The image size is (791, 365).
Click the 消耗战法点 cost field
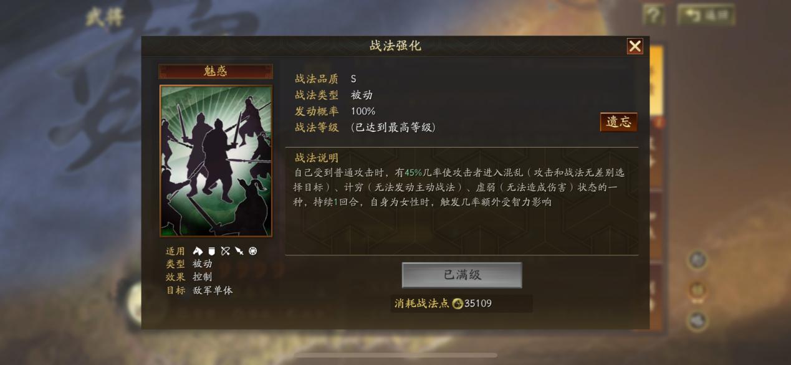462,303
